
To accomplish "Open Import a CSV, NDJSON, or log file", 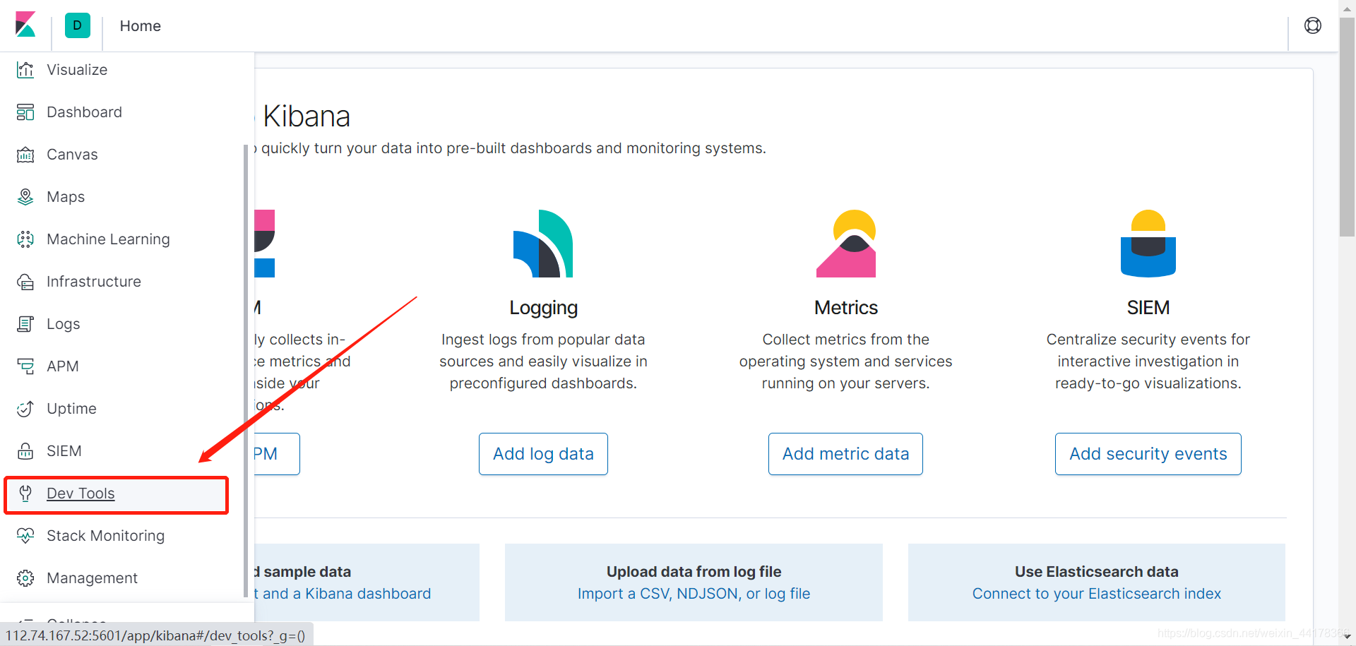I will click(694, 594).
